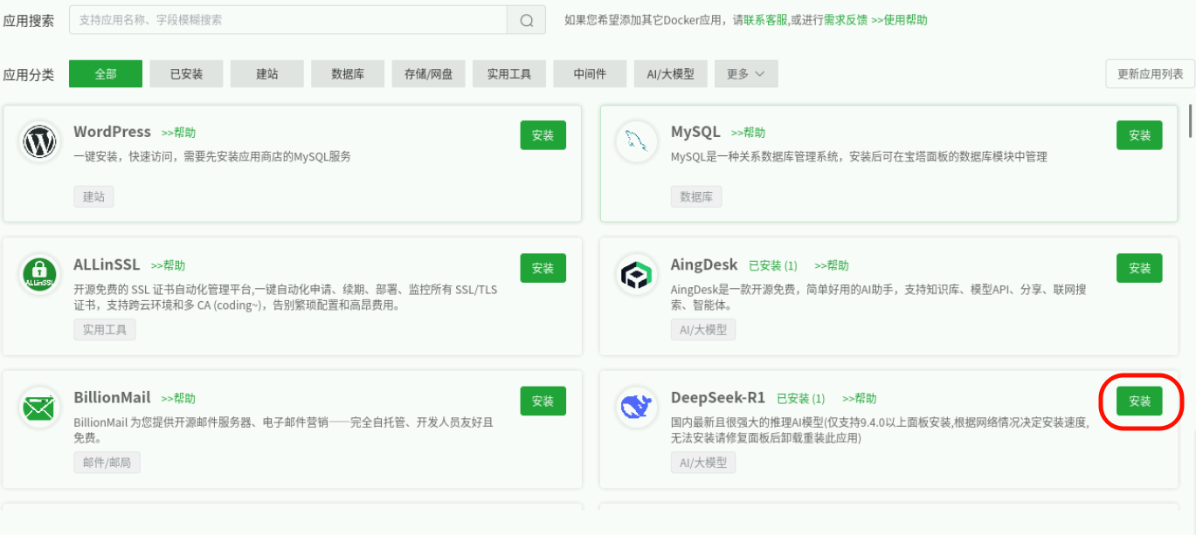
Task: Open the 中间件 category tab
Action: click(x=590, y=74)
